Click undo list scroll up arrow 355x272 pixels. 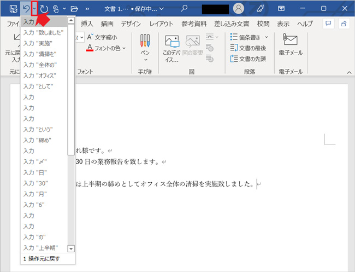click(71, 21)
